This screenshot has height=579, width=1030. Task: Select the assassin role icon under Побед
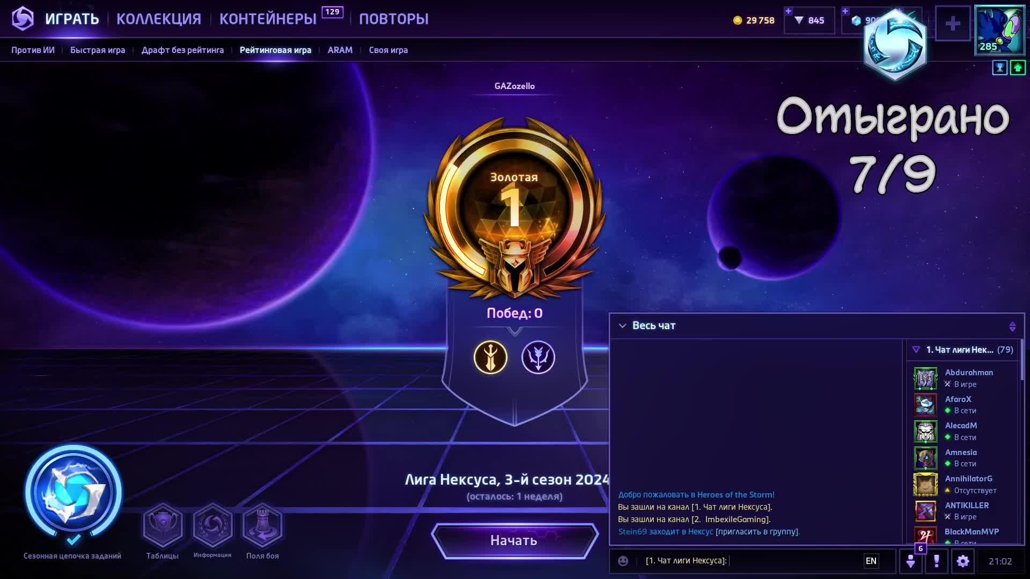(x=490, y=357)
